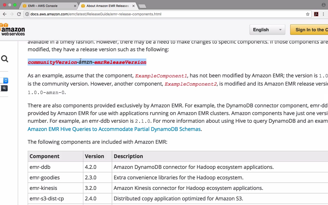Open the English language dropdown
The image size is (328, 205).
[267, 30]
